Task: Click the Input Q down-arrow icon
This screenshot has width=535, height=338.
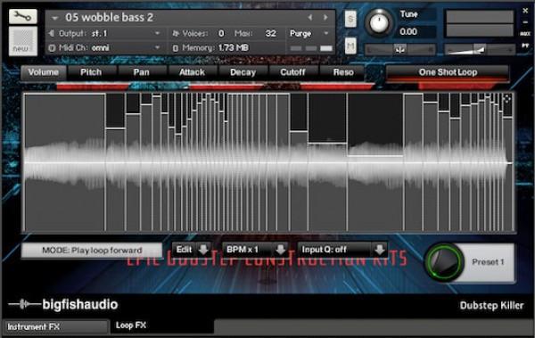Action: (x=380, y=250)
